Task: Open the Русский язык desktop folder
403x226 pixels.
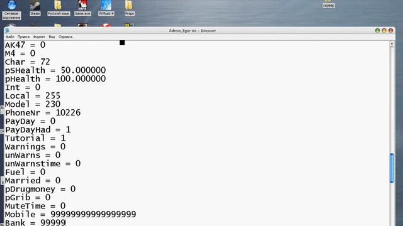Action: [x=59, y=8]
